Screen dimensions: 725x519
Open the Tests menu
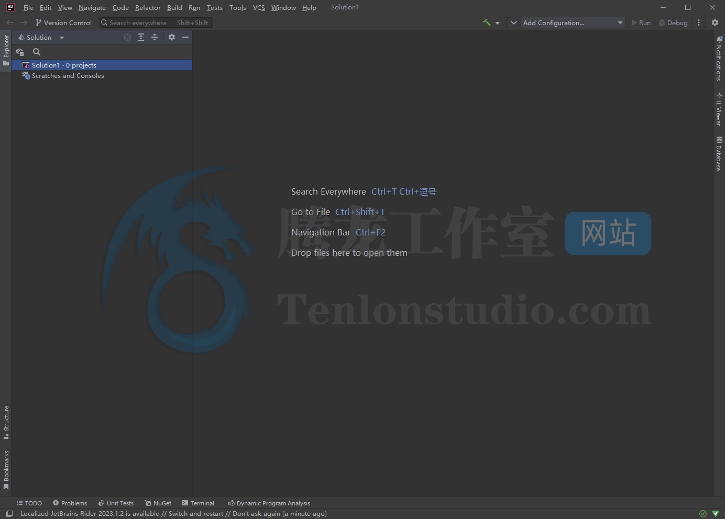(x=214, y=8)
